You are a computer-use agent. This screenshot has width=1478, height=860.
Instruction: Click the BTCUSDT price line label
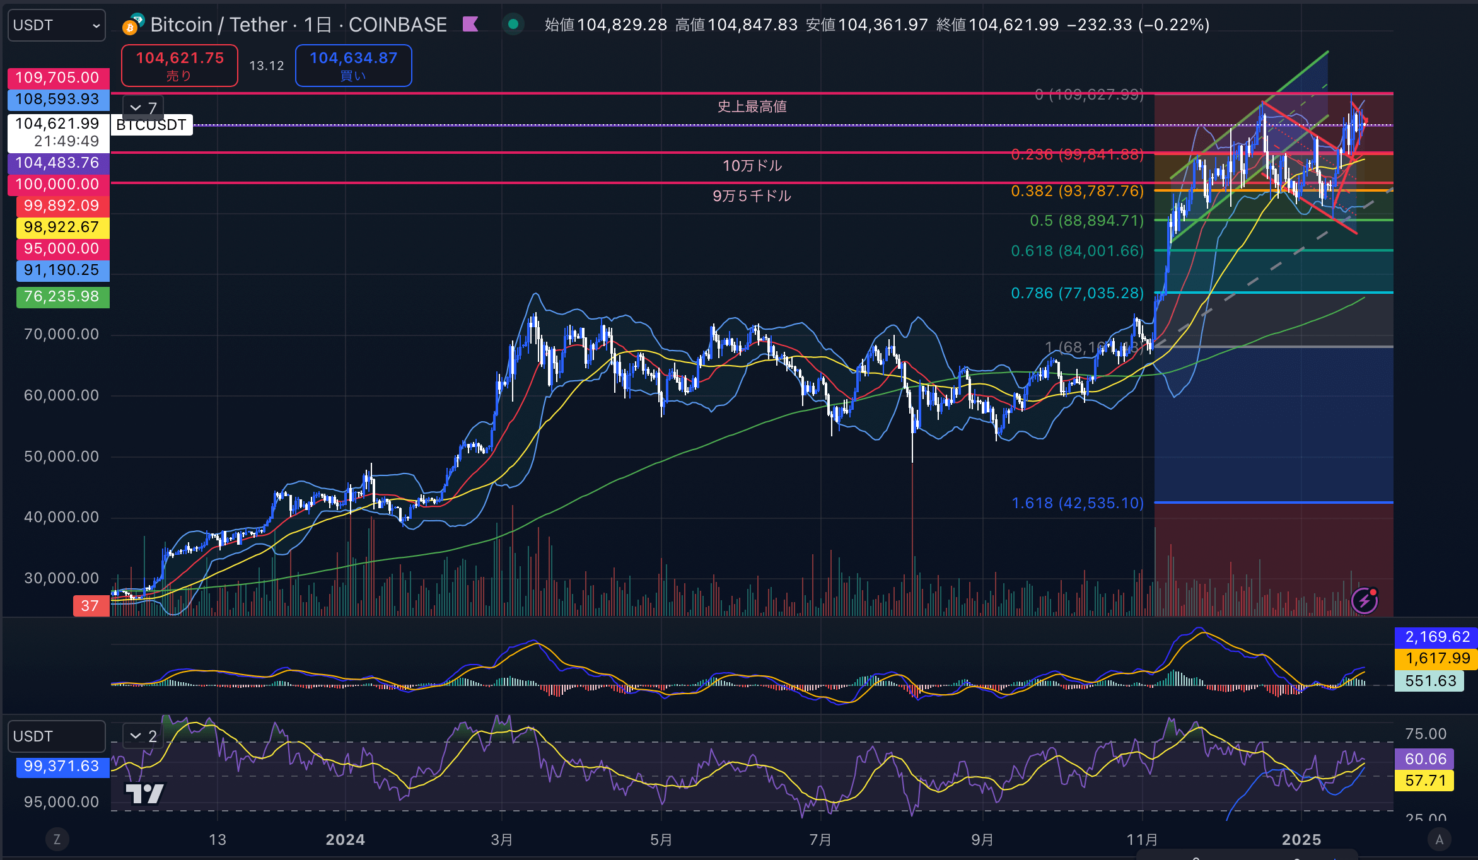click(x=151, y=125)
